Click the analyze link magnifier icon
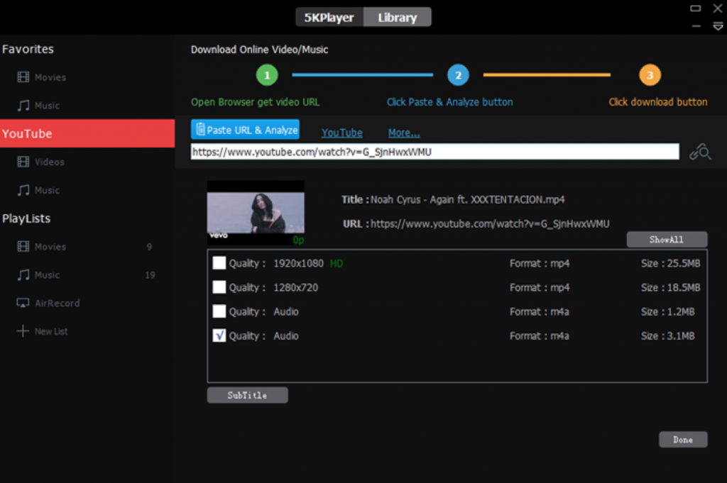 pos(700,152)
